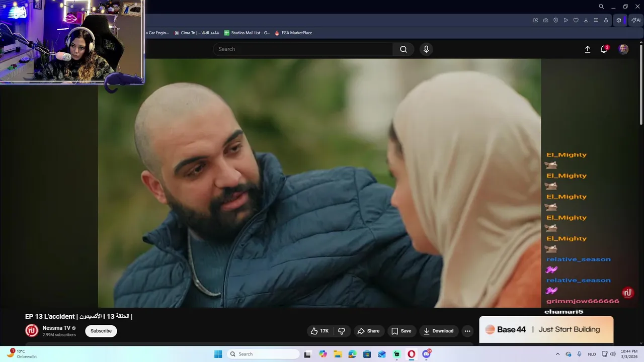Open Copilot from the taskbar
This screenshot has width=644, height=362.
(323, 354)
